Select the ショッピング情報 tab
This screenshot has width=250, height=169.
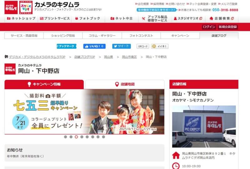(x=63, y=36)
